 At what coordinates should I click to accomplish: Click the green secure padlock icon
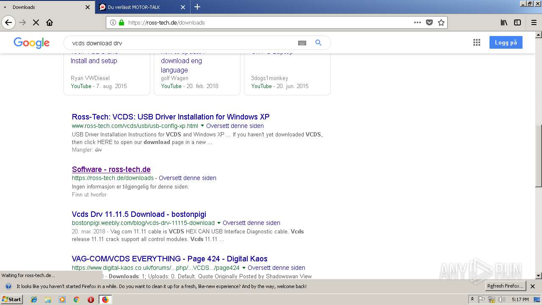point(122,22)
